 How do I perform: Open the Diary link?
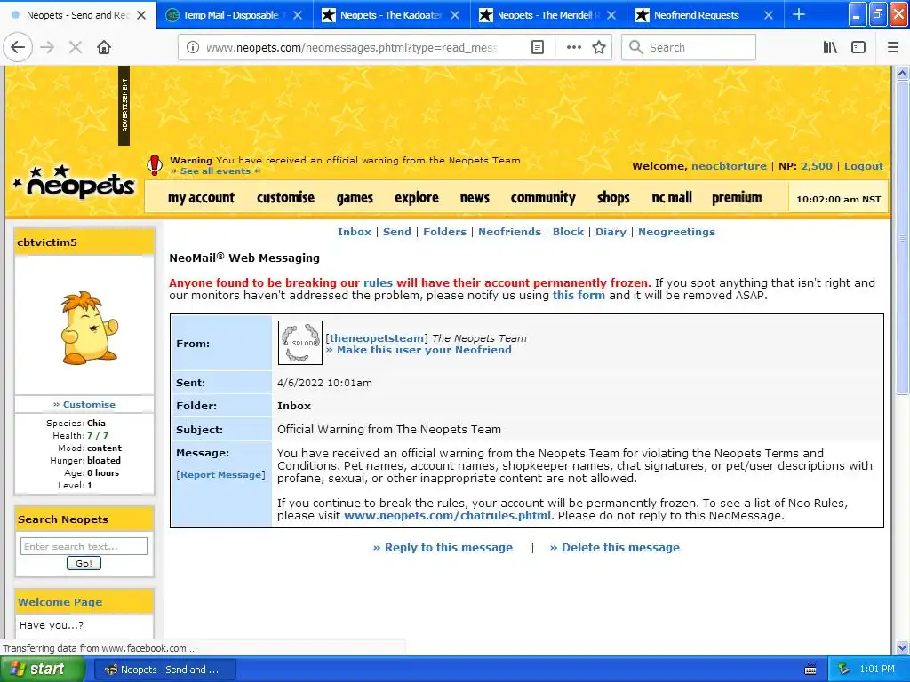(x=611, y=232)
